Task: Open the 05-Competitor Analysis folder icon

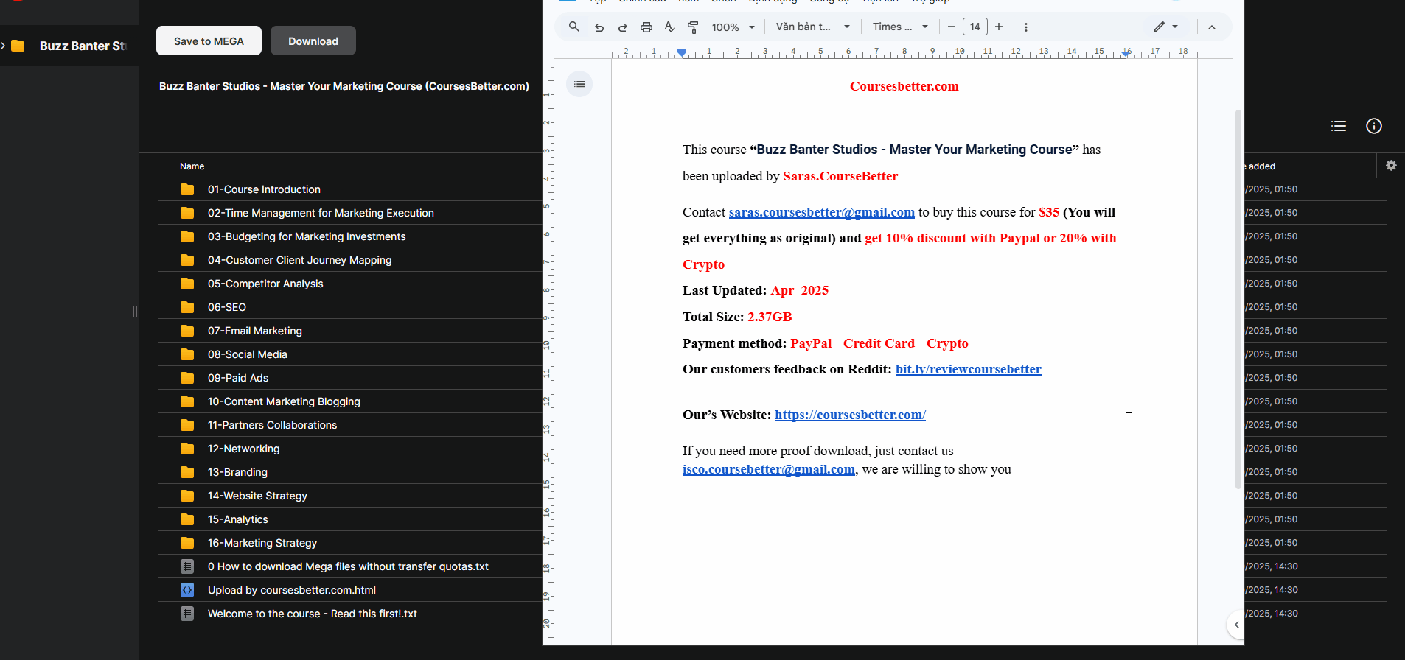Action: (x=187, y=284)
